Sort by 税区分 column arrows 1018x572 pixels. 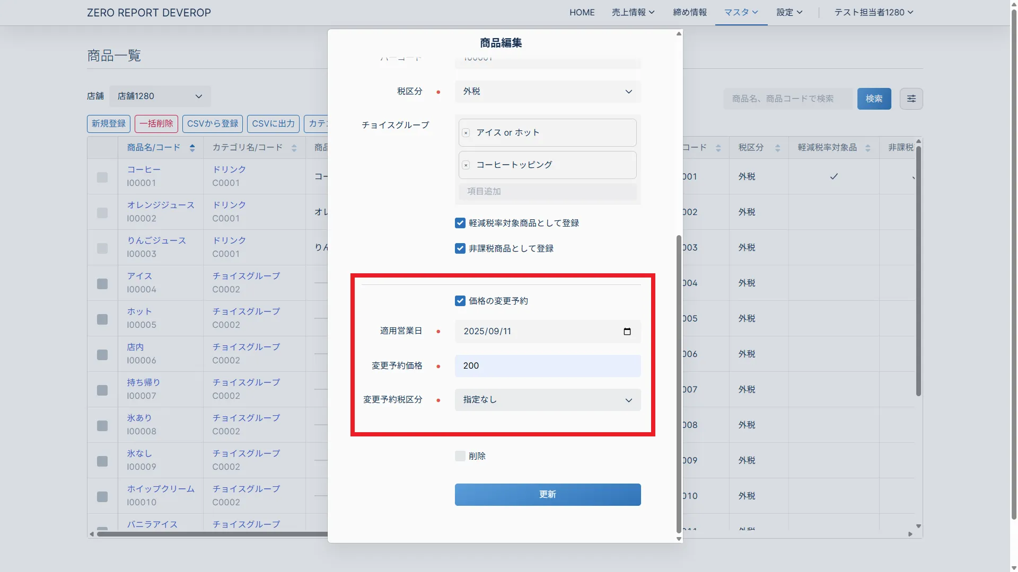(x=777, y=148)
